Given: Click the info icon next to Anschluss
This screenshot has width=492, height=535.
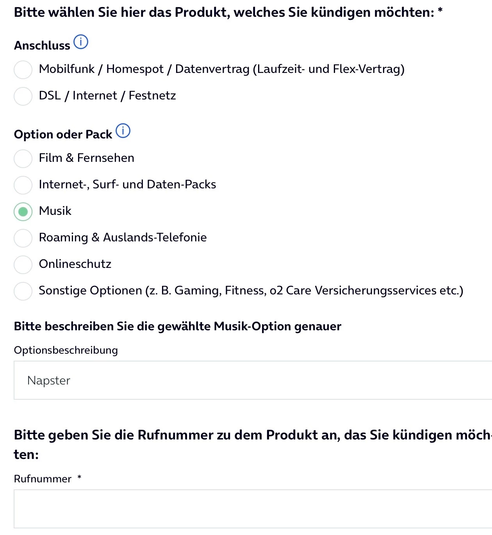Looking at the screenshot, I should click(x=81, y=42).
